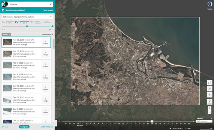Image resolution: width=214 pixels, height=130 pixels.
Task: Click day 25 at the timeline's right end
Action: pyautogui.click(x=181, y=124)
